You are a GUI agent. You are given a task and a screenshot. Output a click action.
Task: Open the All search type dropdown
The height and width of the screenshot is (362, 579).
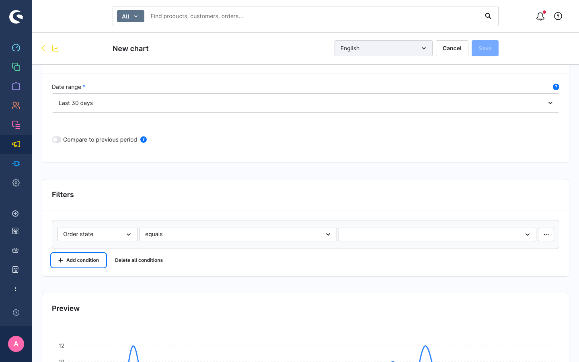131,16
